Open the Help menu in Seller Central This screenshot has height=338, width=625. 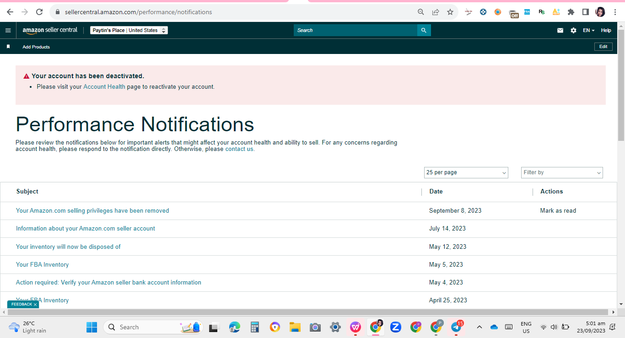606,30
